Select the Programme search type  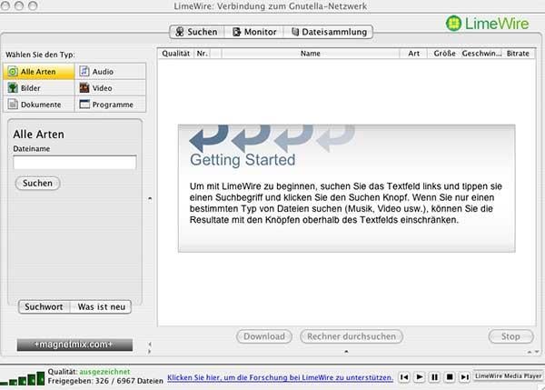pyautogui.click(x=110, y=105)
